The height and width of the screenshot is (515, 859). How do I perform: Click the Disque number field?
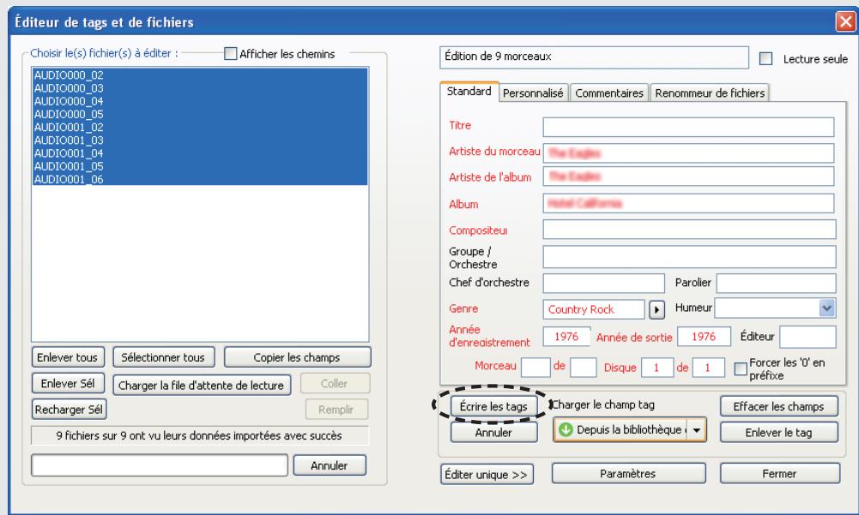point(656,368)
